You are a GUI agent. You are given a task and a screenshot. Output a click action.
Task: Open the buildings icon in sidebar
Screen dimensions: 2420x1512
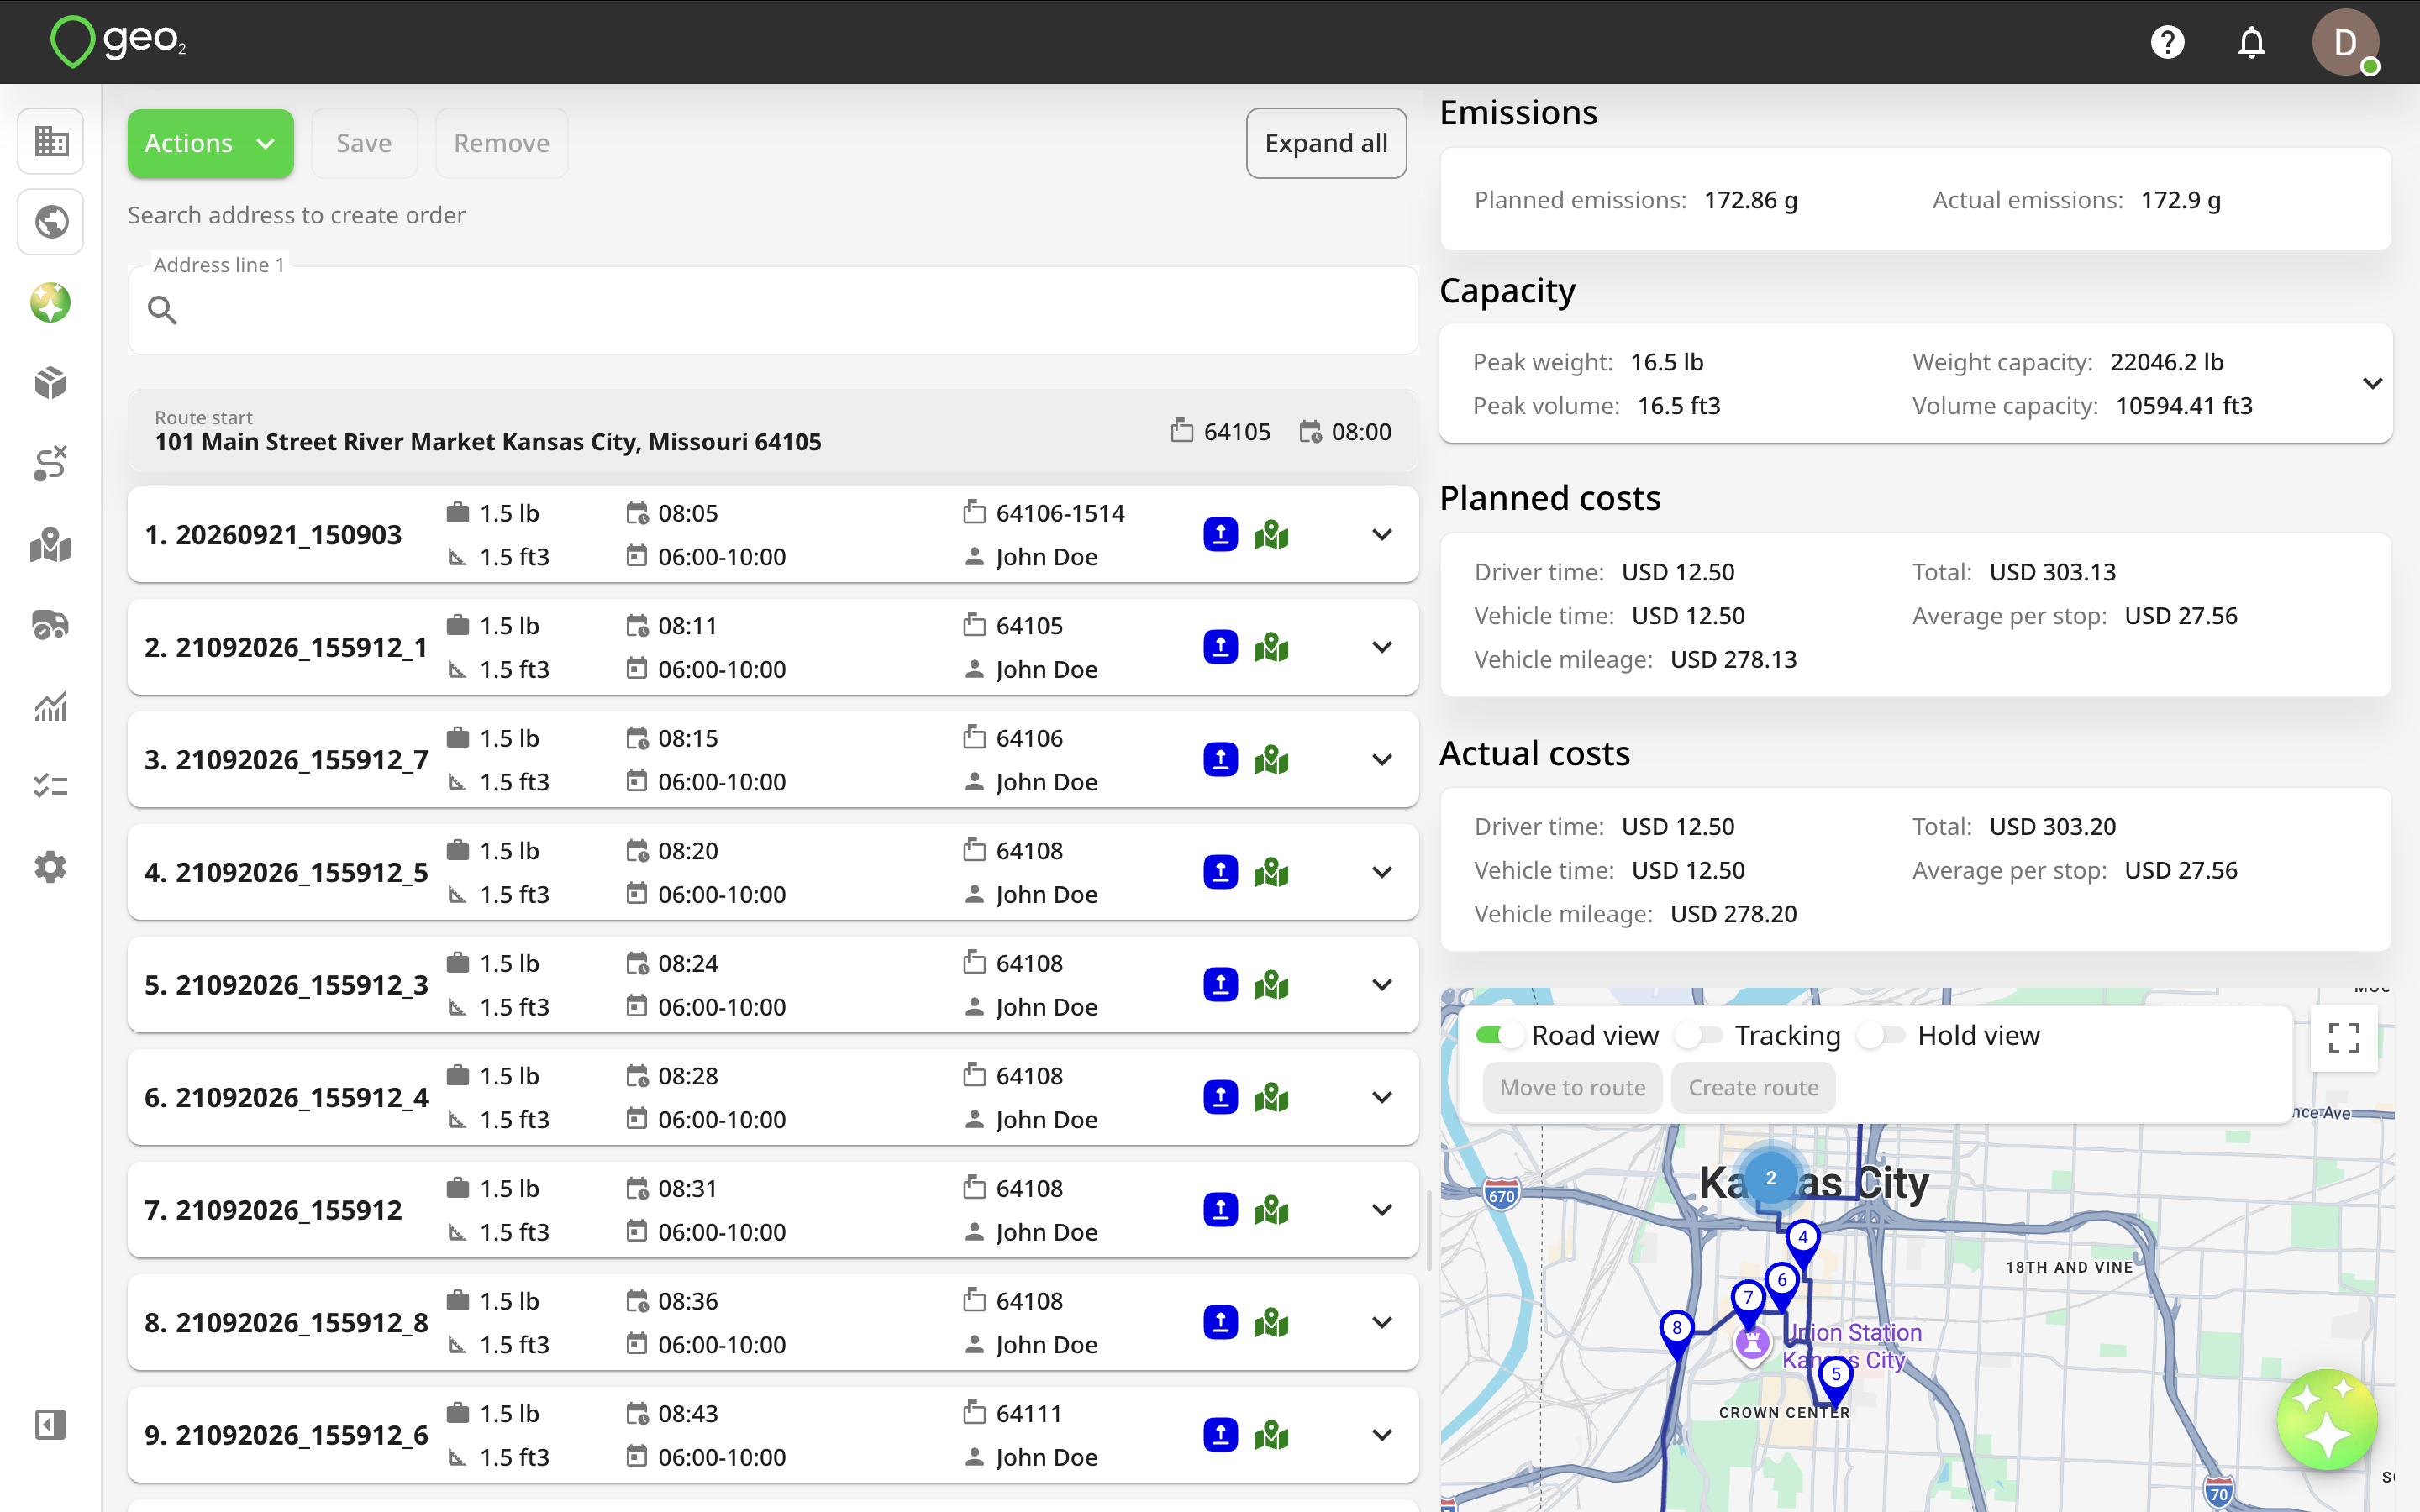50,141
